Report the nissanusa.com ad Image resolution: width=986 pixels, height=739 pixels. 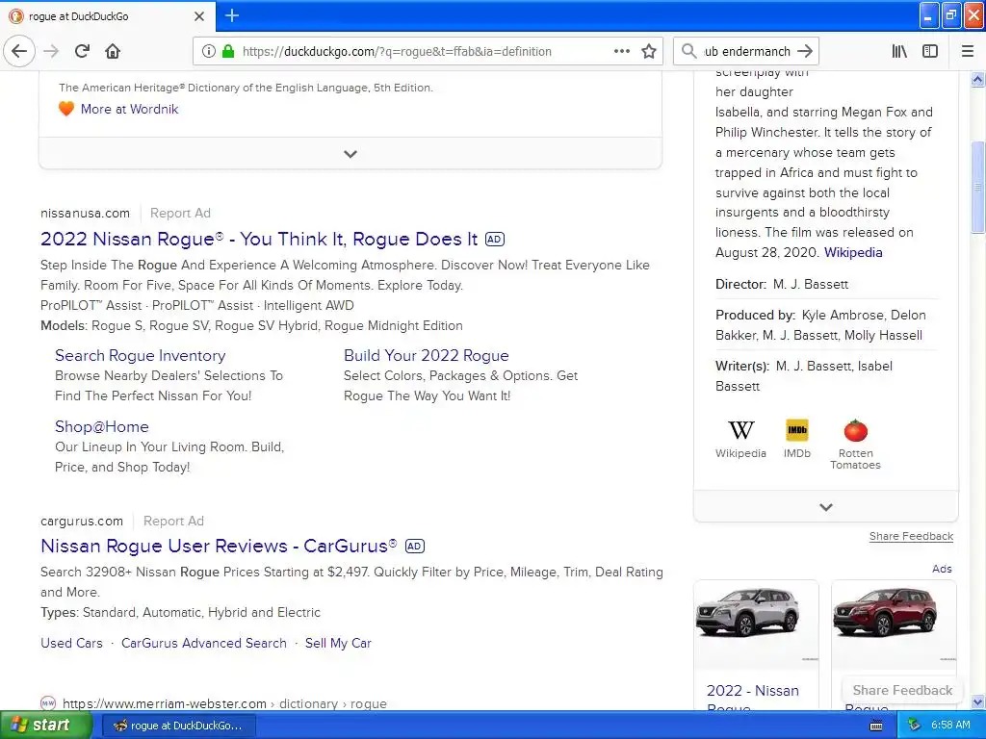pos(180,213)
